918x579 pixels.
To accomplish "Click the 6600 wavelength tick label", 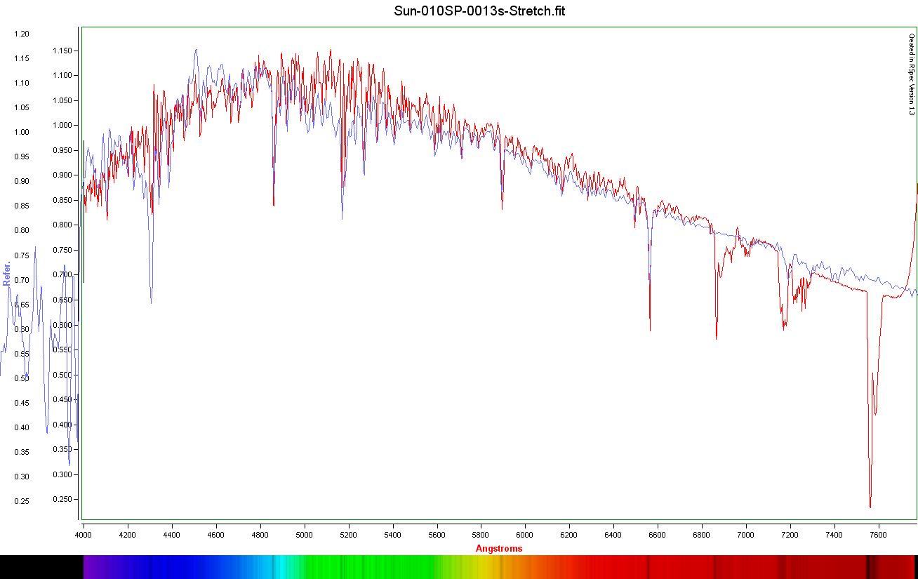I will pyautogui.click(x=658, y=535).
